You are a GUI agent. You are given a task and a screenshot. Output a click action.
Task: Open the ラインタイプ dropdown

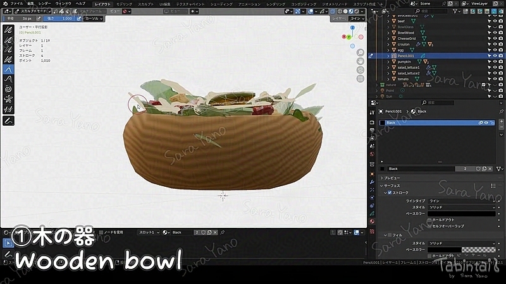pos(462,201)
